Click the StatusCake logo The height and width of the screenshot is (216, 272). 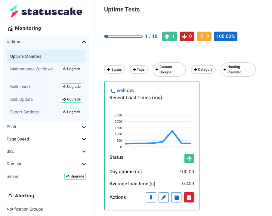click(46, 11)
